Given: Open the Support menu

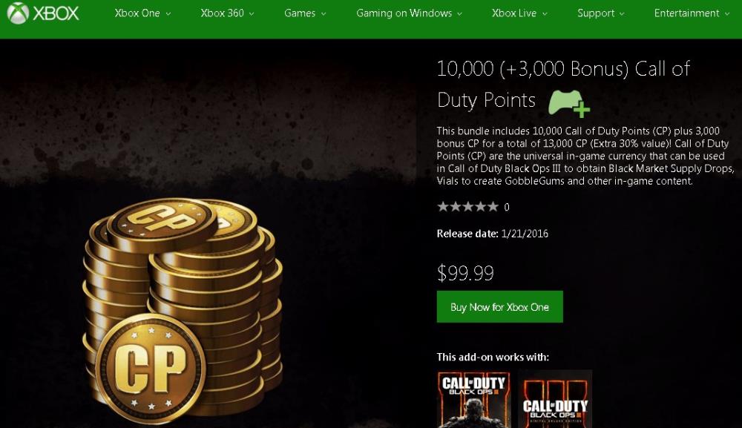Looking at the screenshot, I should (x=600, y=13).
